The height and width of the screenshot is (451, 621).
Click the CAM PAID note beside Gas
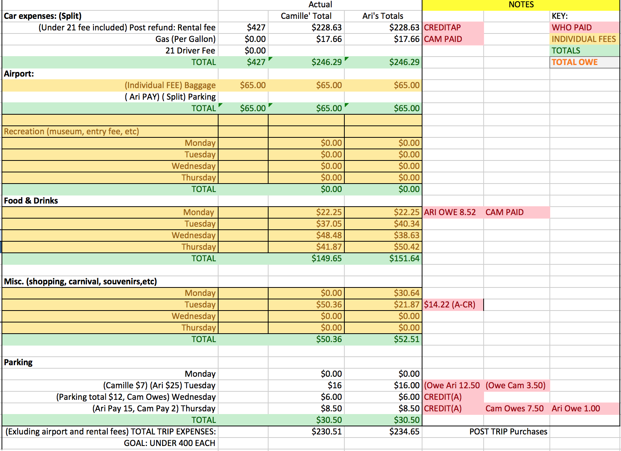[x=453, y=39]
